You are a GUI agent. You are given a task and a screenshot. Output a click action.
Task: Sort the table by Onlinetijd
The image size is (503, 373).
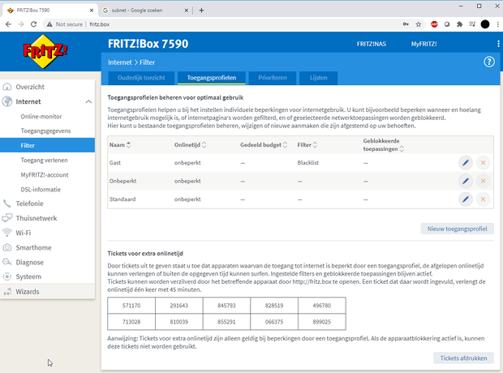tap(190, 145)
